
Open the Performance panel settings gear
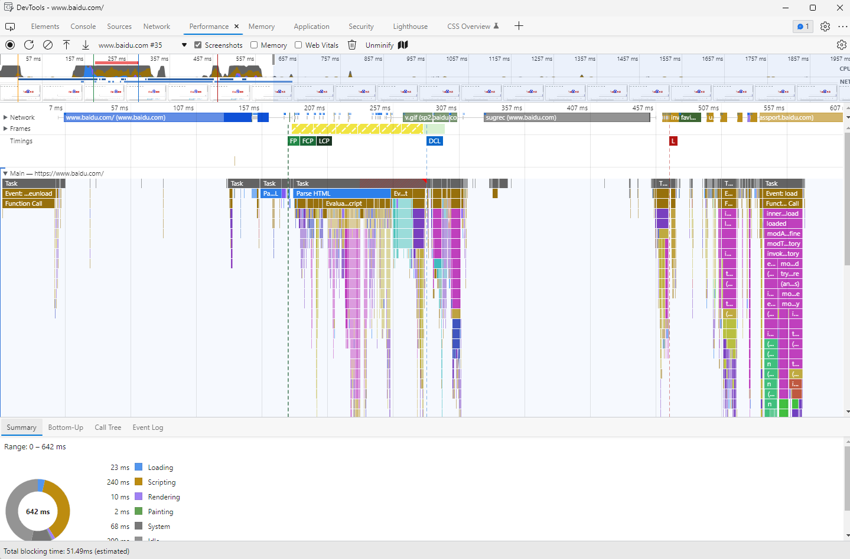(841, 45)
